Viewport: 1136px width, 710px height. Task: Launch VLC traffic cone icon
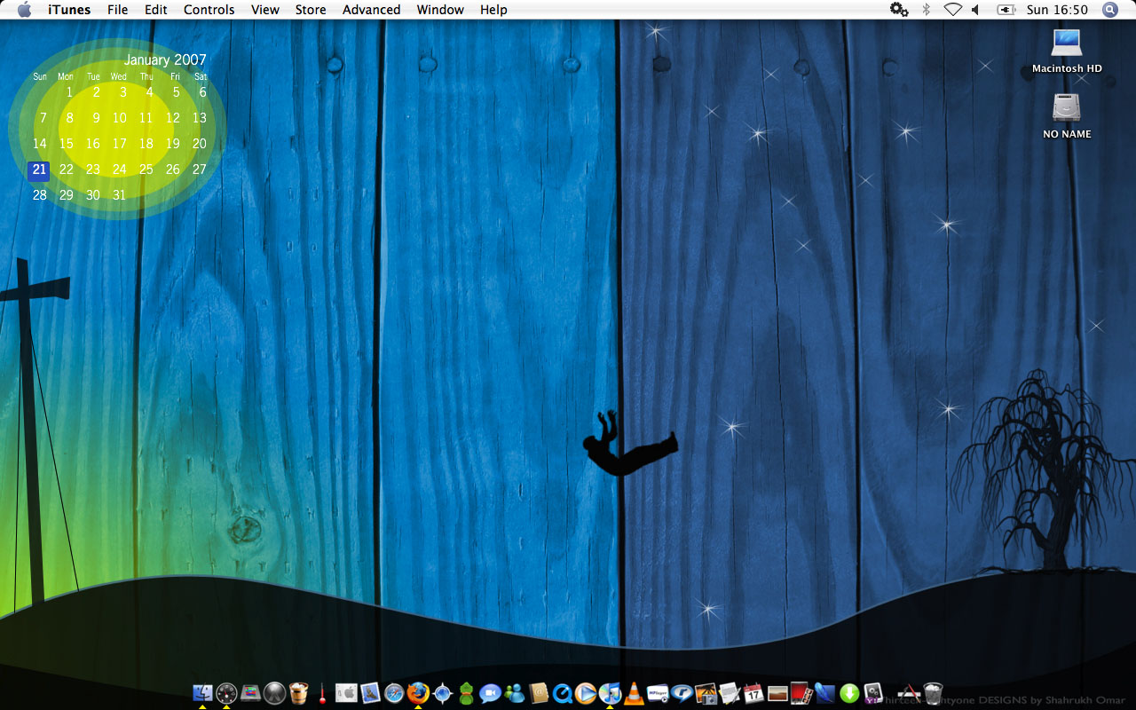(x=634, y=693)
